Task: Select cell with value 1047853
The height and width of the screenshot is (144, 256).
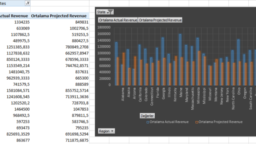Action: coord(60,109)
